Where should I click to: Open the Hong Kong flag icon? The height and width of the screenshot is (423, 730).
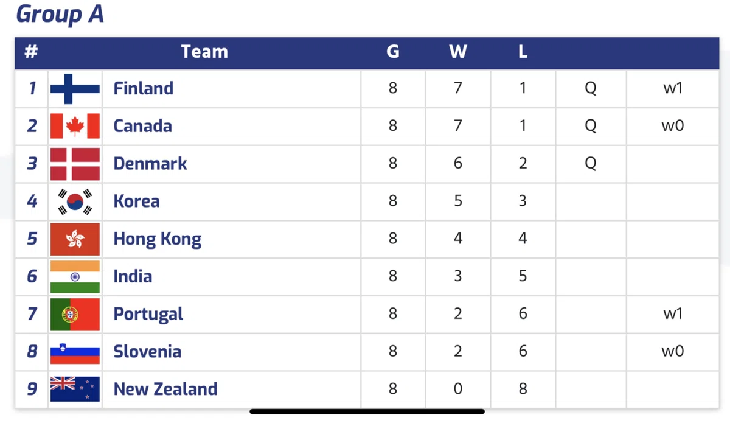(x=75, y=239)
